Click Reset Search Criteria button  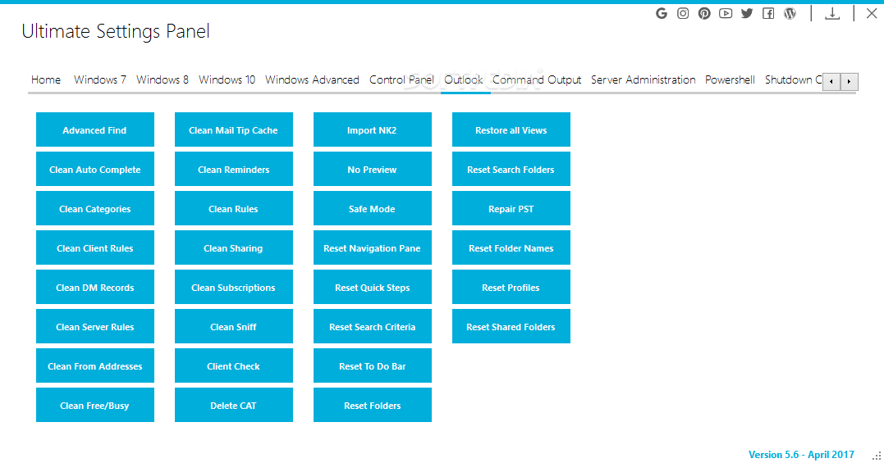coord(372,326)
